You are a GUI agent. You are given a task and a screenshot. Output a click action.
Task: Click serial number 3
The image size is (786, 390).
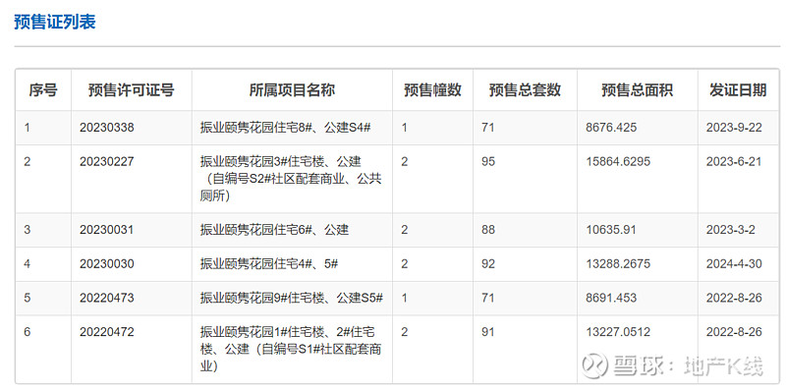click(28, 230)
